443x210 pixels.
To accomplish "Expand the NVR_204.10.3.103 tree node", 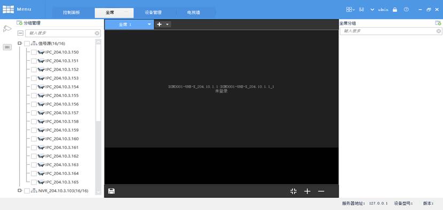I will [19, 191].
